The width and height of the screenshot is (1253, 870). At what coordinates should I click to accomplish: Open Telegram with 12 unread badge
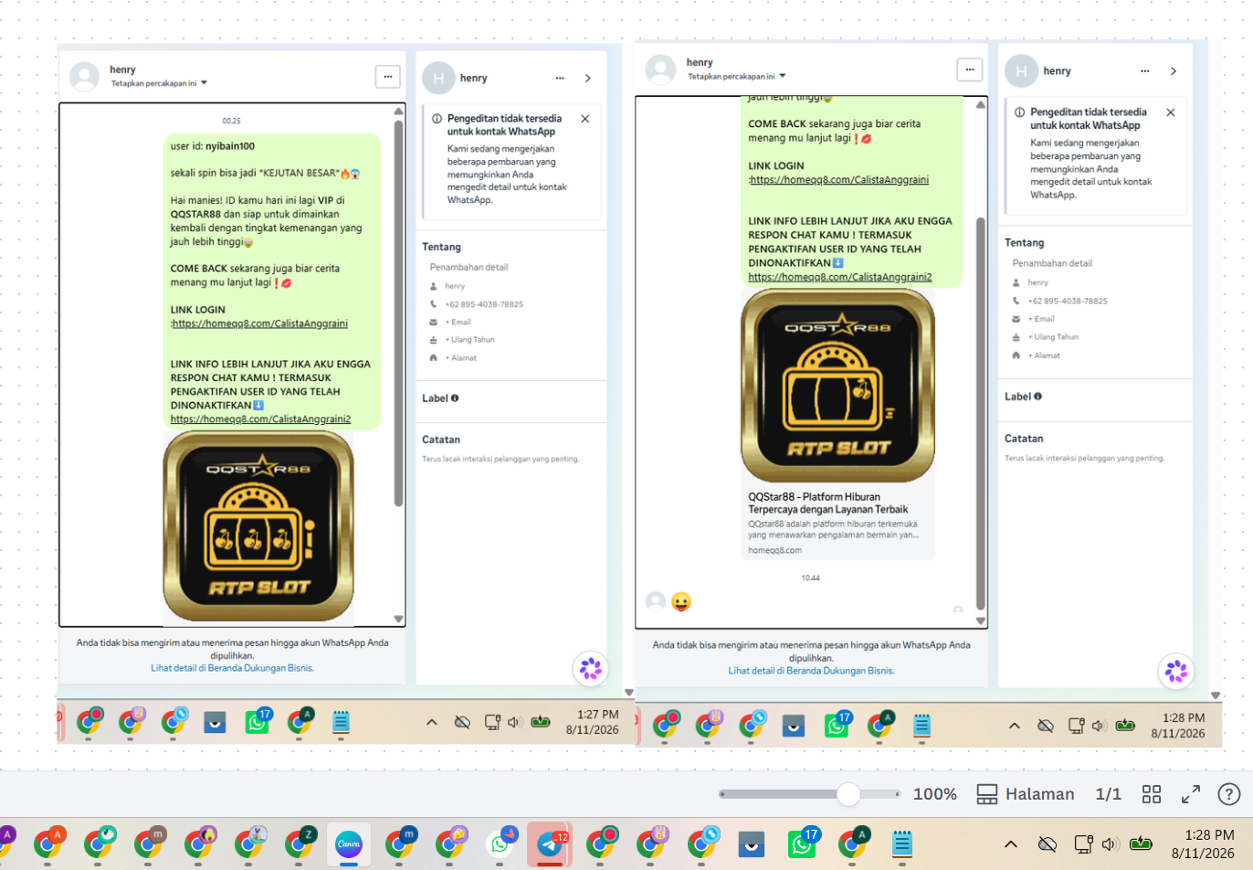[551, 843]
